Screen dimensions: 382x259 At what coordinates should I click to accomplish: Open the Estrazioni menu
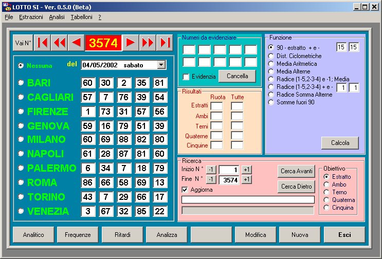[31, 17]
